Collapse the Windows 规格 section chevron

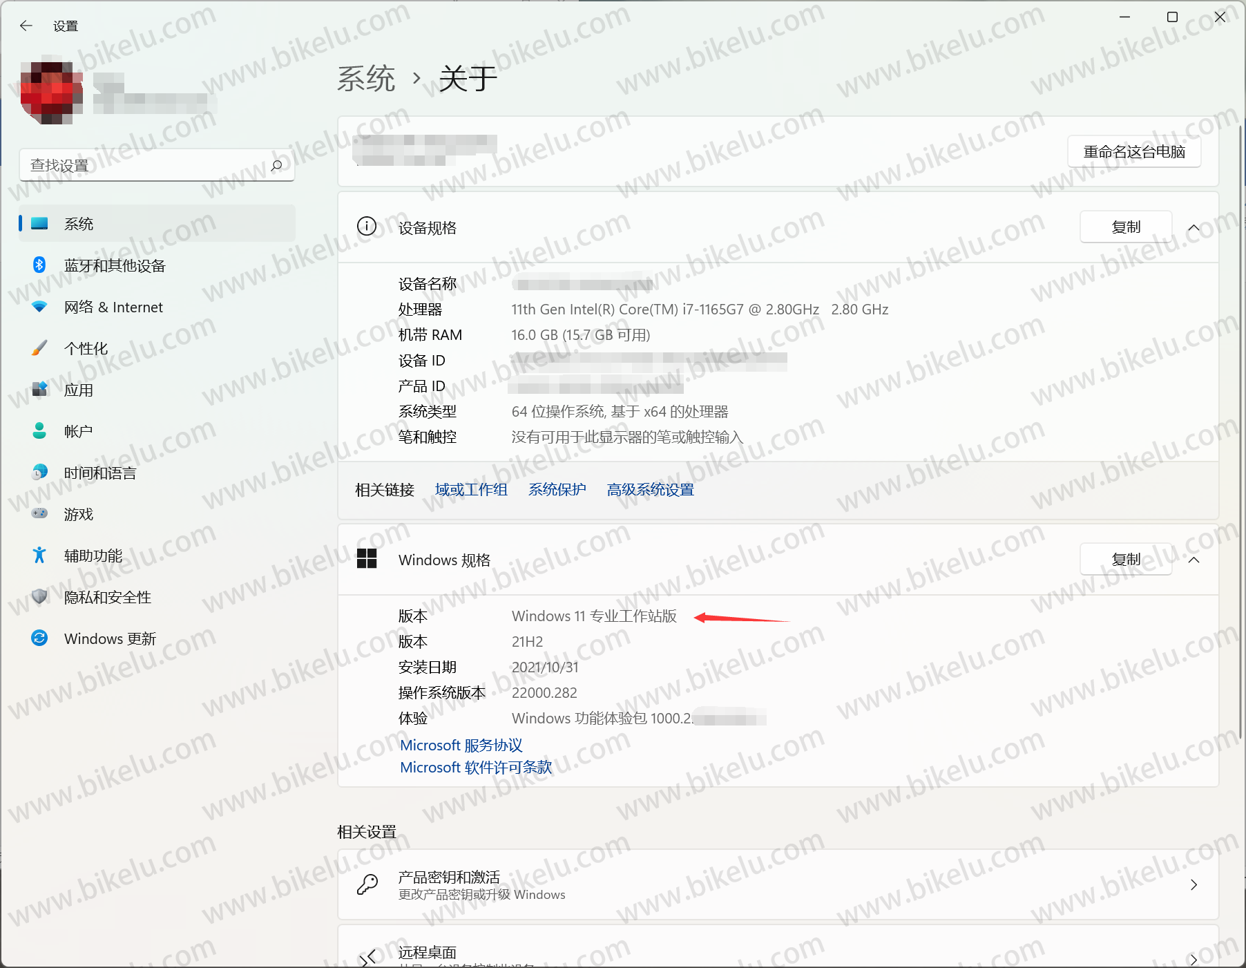pos(1194,560)
